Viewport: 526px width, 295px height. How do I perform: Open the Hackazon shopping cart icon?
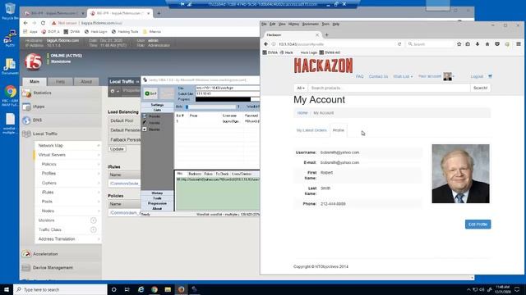tap(490, 76)
